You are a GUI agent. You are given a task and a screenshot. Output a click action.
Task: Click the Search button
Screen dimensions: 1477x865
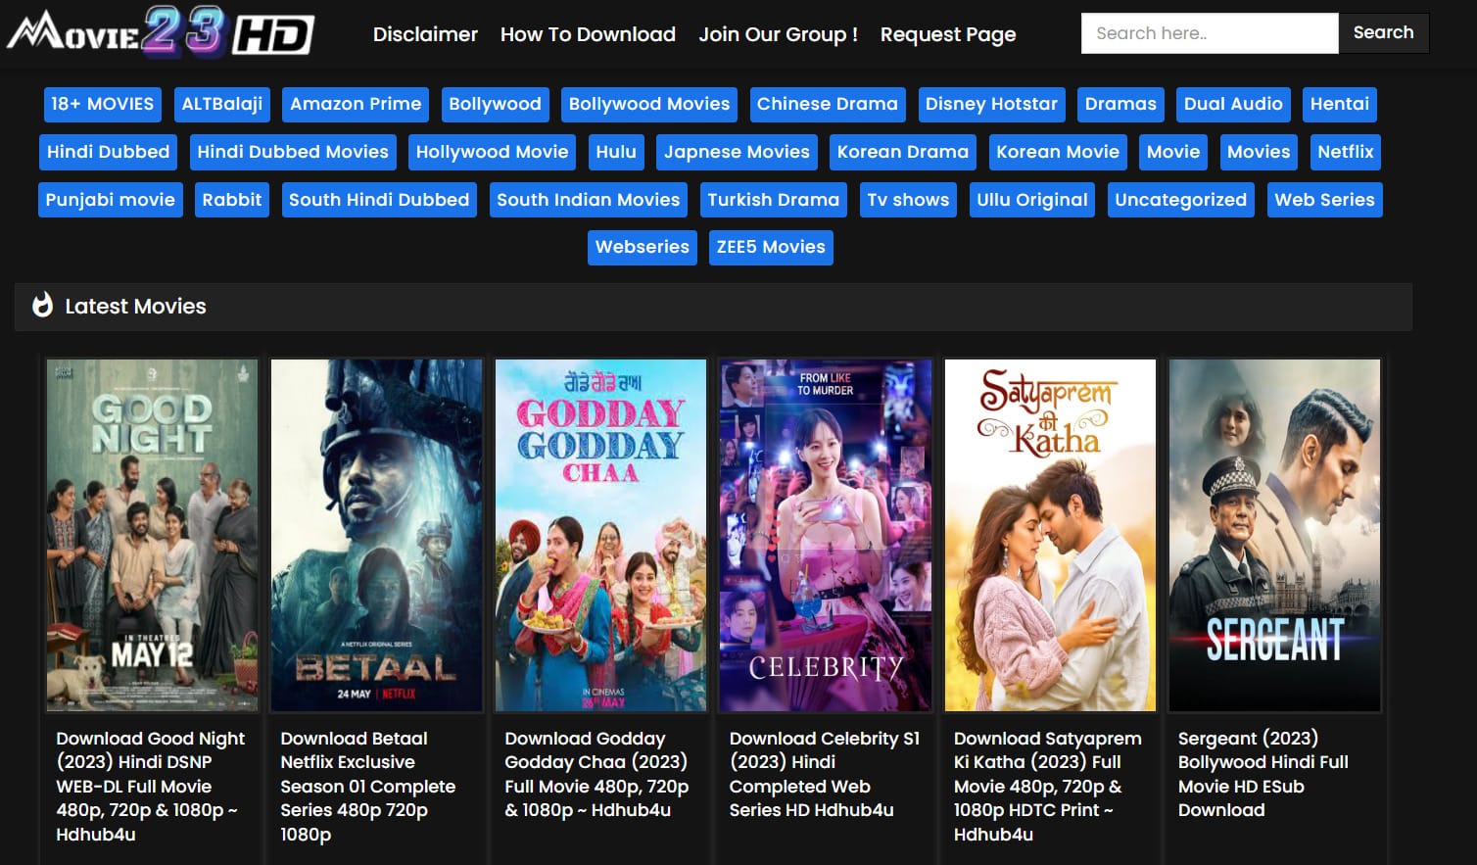[1383, 33]
